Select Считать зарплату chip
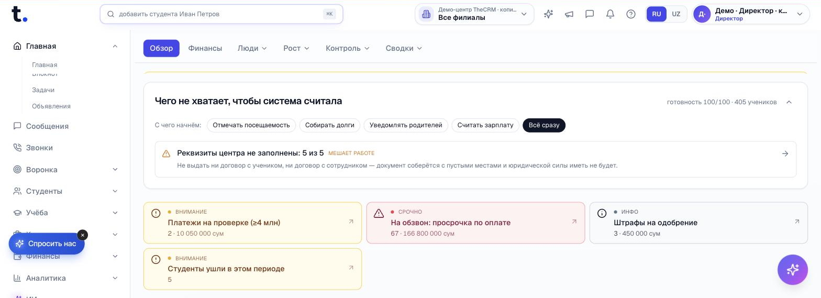Screen dimensions: 821x298 [485, 125]
